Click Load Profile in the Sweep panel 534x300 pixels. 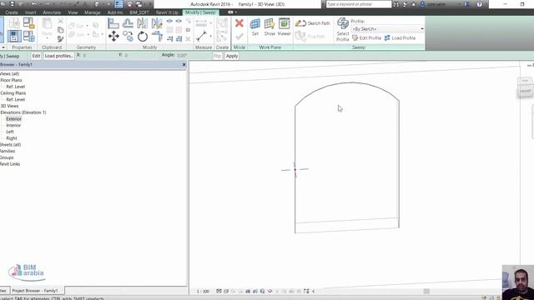point(400,38)
